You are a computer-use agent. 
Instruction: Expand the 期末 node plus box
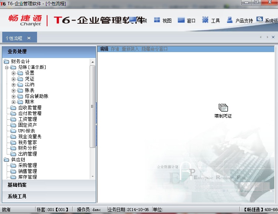[x=13, y=102]
